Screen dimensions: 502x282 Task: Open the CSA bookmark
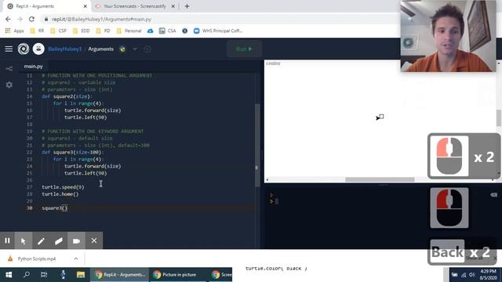point(167,31)
